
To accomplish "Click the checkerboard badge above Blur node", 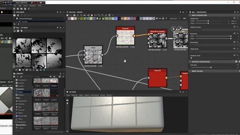I will point(180,28).
